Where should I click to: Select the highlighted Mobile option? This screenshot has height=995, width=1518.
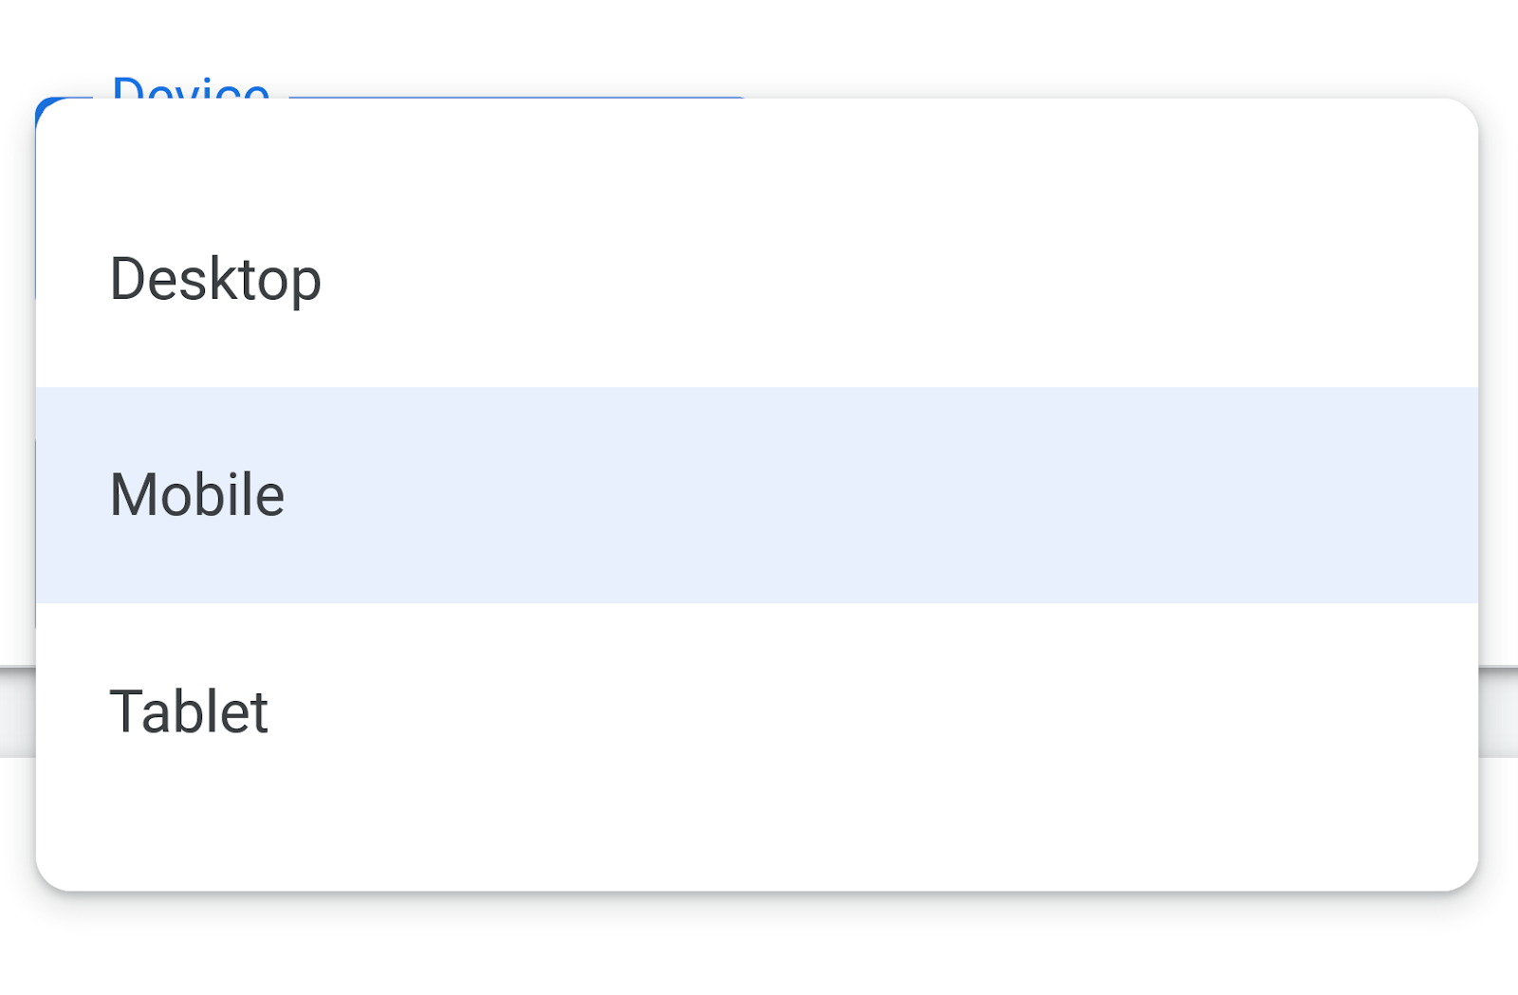197,493
